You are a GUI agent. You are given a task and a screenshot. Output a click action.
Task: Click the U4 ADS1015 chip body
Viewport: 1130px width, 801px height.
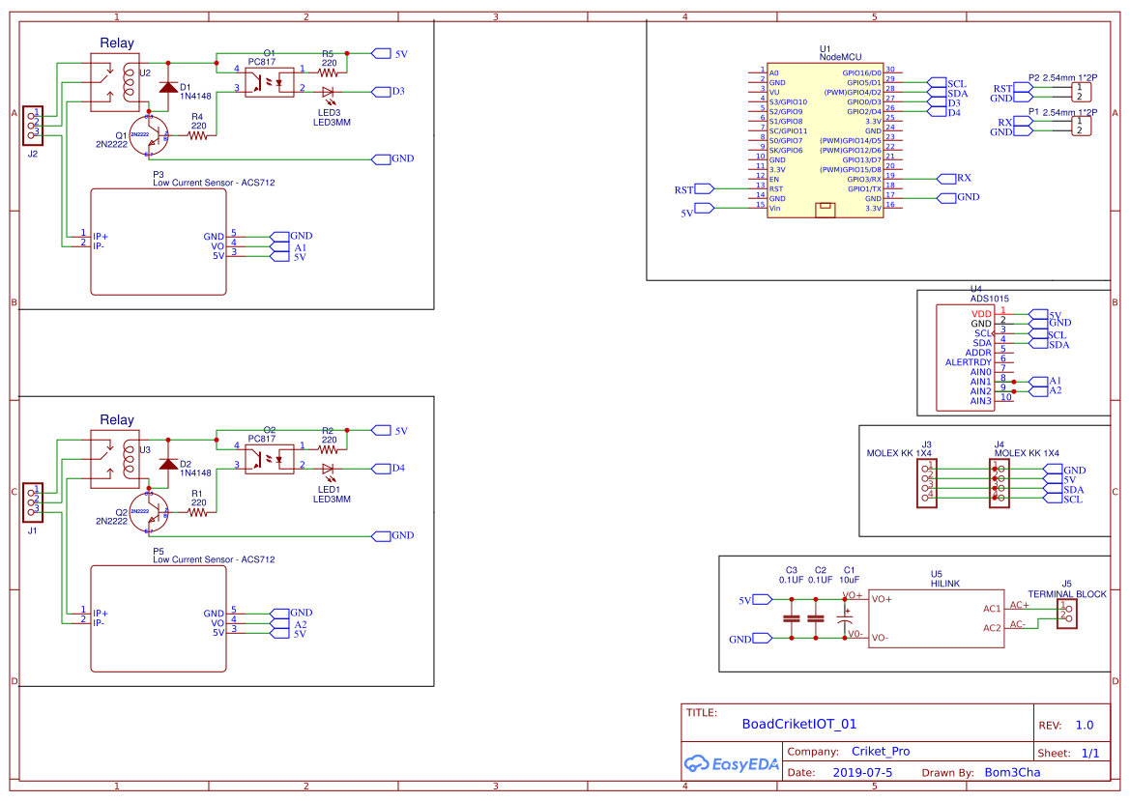(x=965, y=358)
